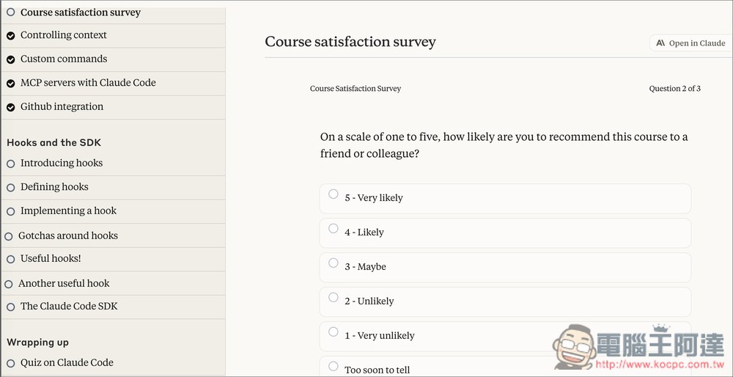This screenshot has width=733, height=377.
Task: Open Another useful hook lesson
Action: click(x=64, y=283)
